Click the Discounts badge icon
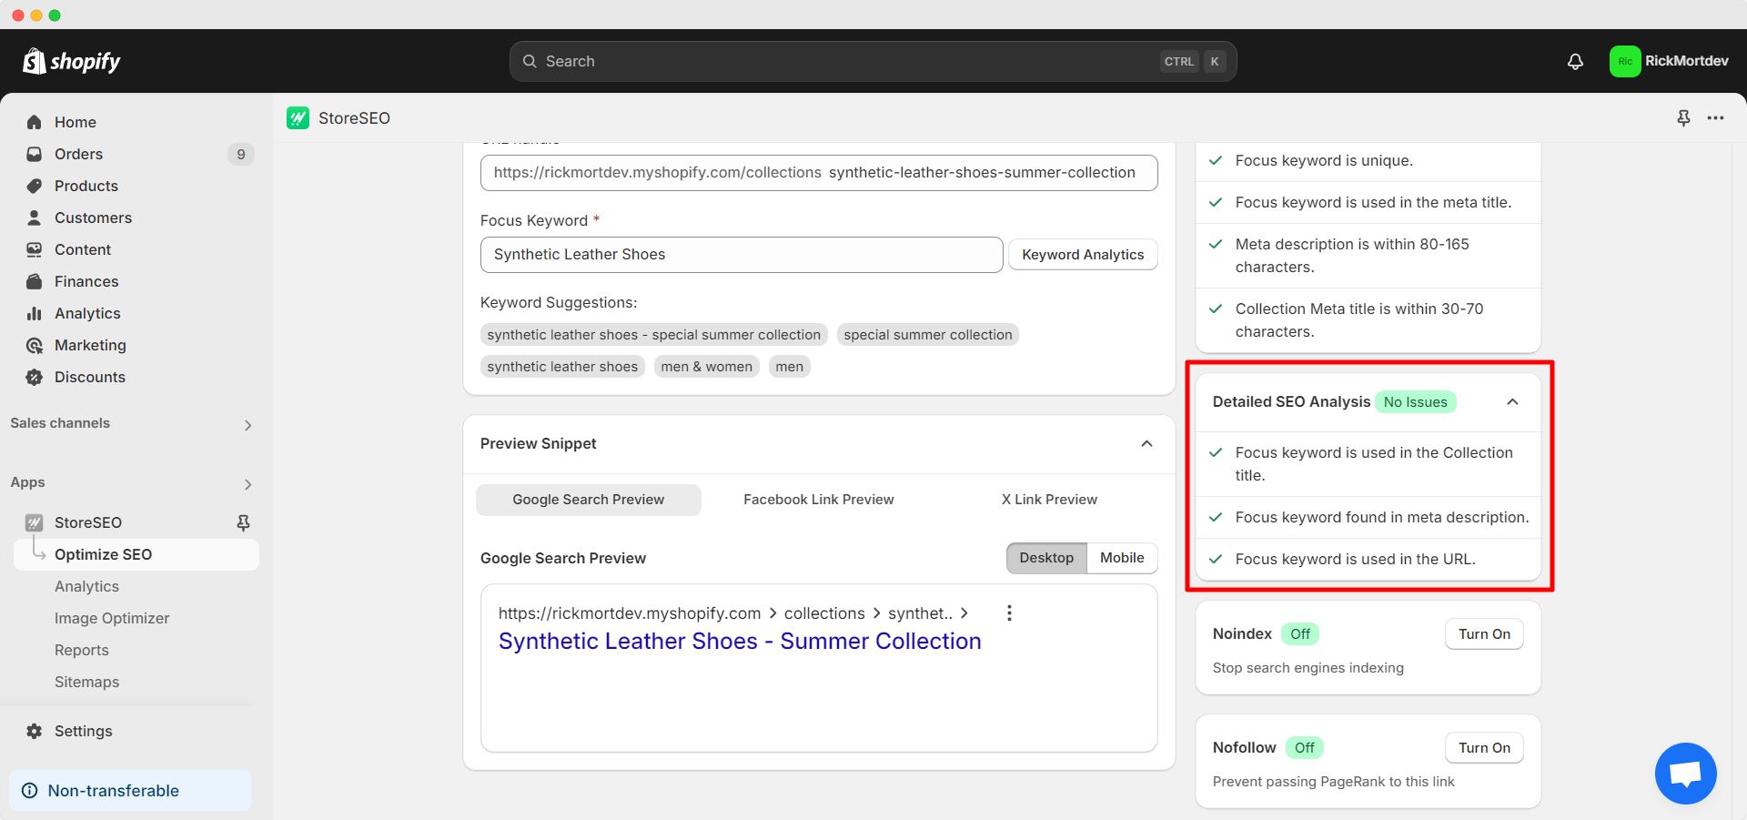This screenshot has width=1747, height=820. [x=35, y=377]
